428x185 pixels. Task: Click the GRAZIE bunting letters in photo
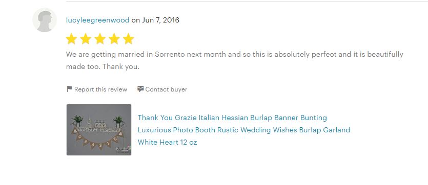pyautogui.click(x=98, y=141)
